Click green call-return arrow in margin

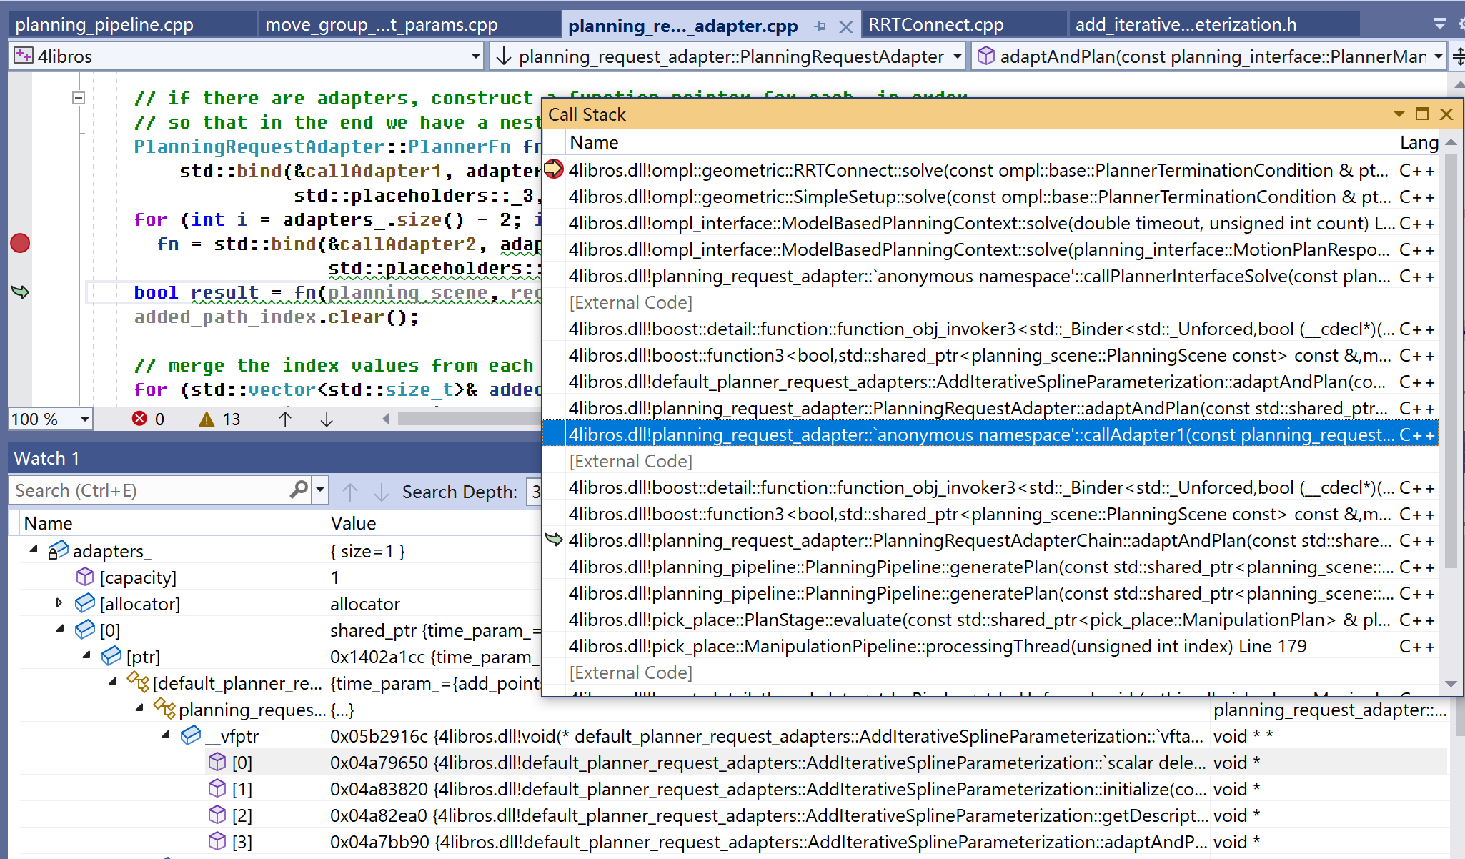(20, 292)
